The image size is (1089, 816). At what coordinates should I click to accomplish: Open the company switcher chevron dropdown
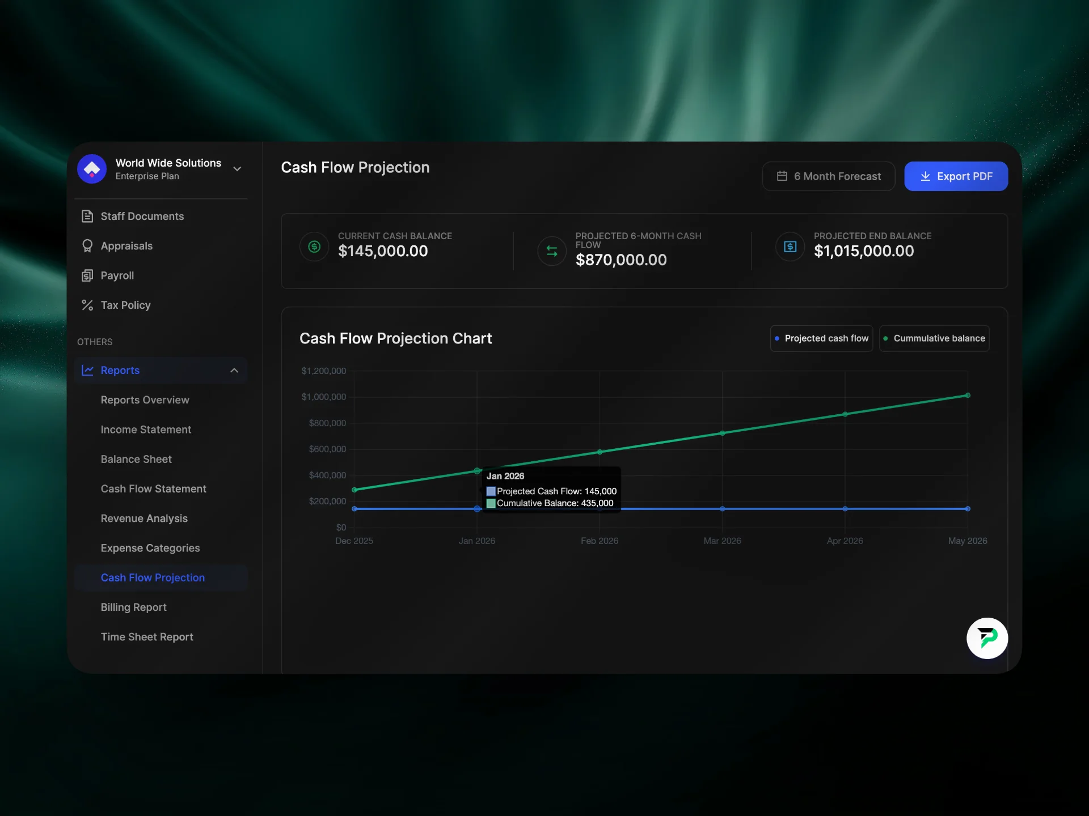[238, 169]
